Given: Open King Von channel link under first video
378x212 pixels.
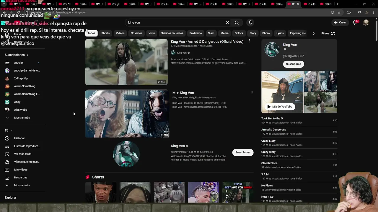Looking at the screenshot, I should [182, 53].
